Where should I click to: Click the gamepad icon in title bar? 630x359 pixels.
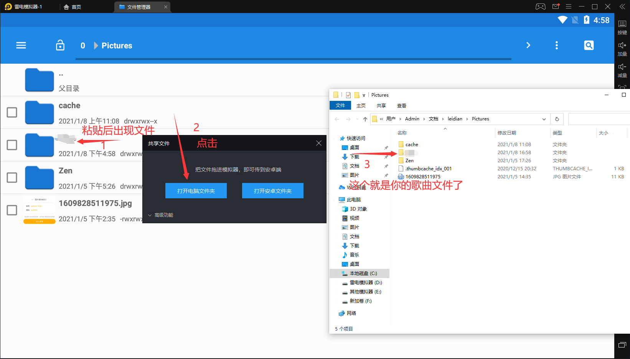pos(540,7)
